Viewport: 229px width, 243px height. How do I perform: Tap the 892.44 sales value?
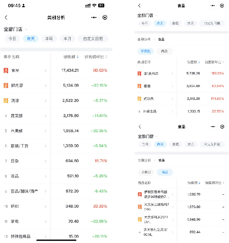195,232
